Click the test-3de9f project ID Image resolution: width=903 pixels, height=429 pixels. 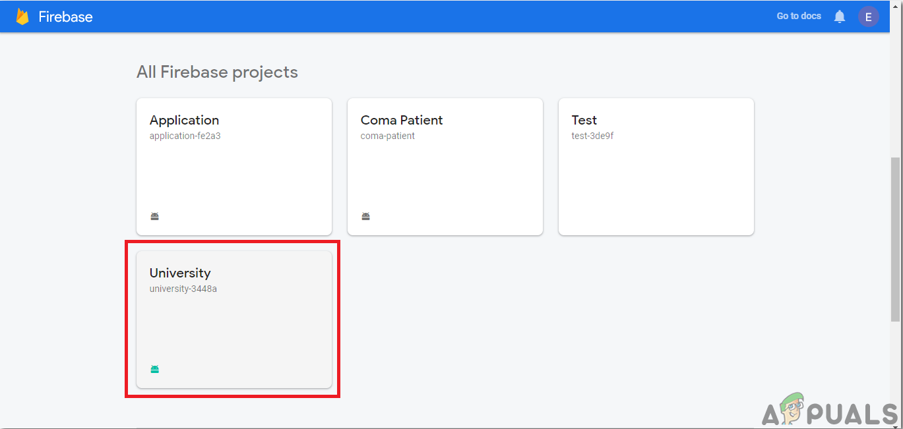(592, 136)
